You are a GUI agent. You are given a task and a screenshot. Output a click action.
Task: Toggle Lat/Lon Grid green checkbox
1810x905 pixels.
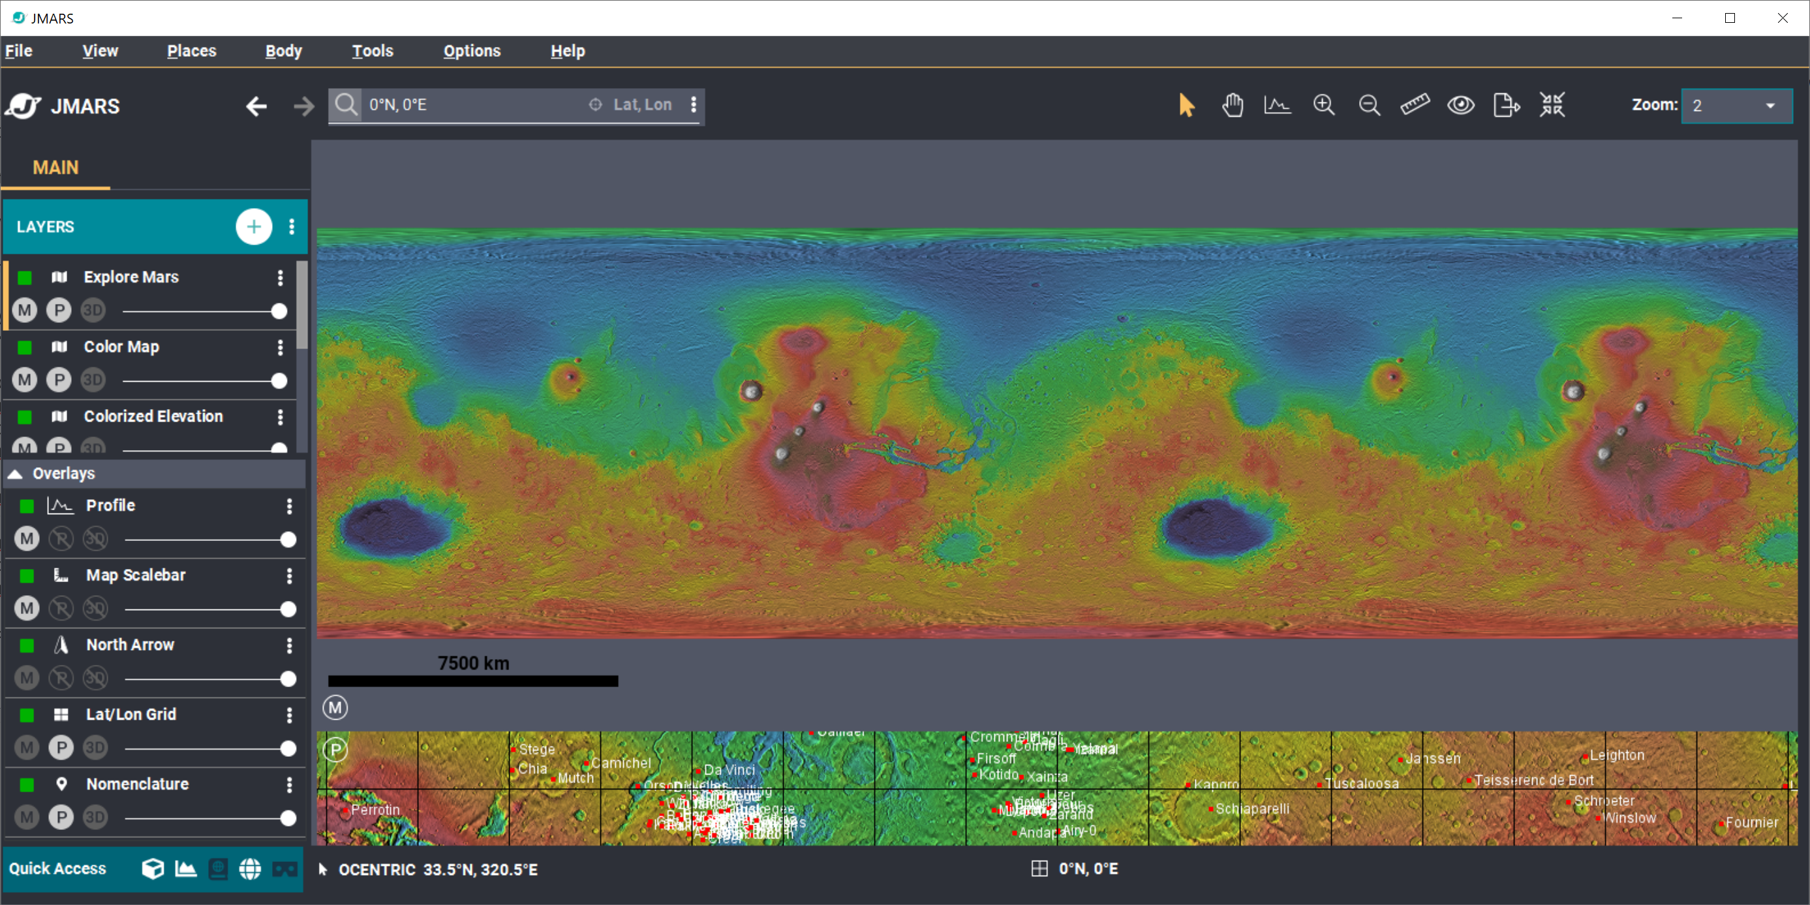27,714
